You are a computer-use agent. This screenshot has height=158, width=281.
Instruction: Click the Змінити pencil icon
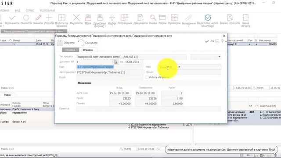(x=38, y=18)
